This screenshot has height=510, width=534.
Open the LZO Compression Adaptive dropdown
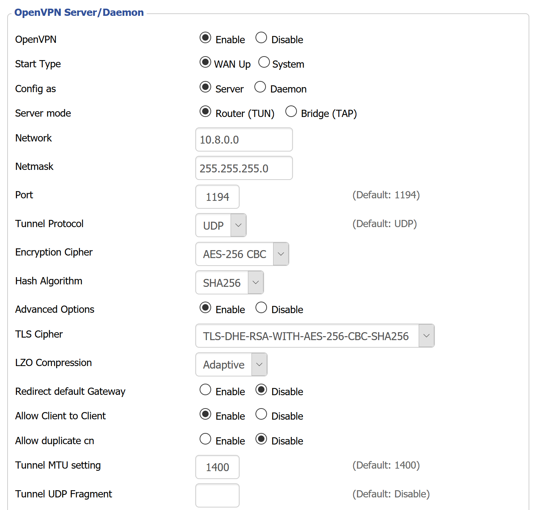pyautogui.click(x=231, y=365)
